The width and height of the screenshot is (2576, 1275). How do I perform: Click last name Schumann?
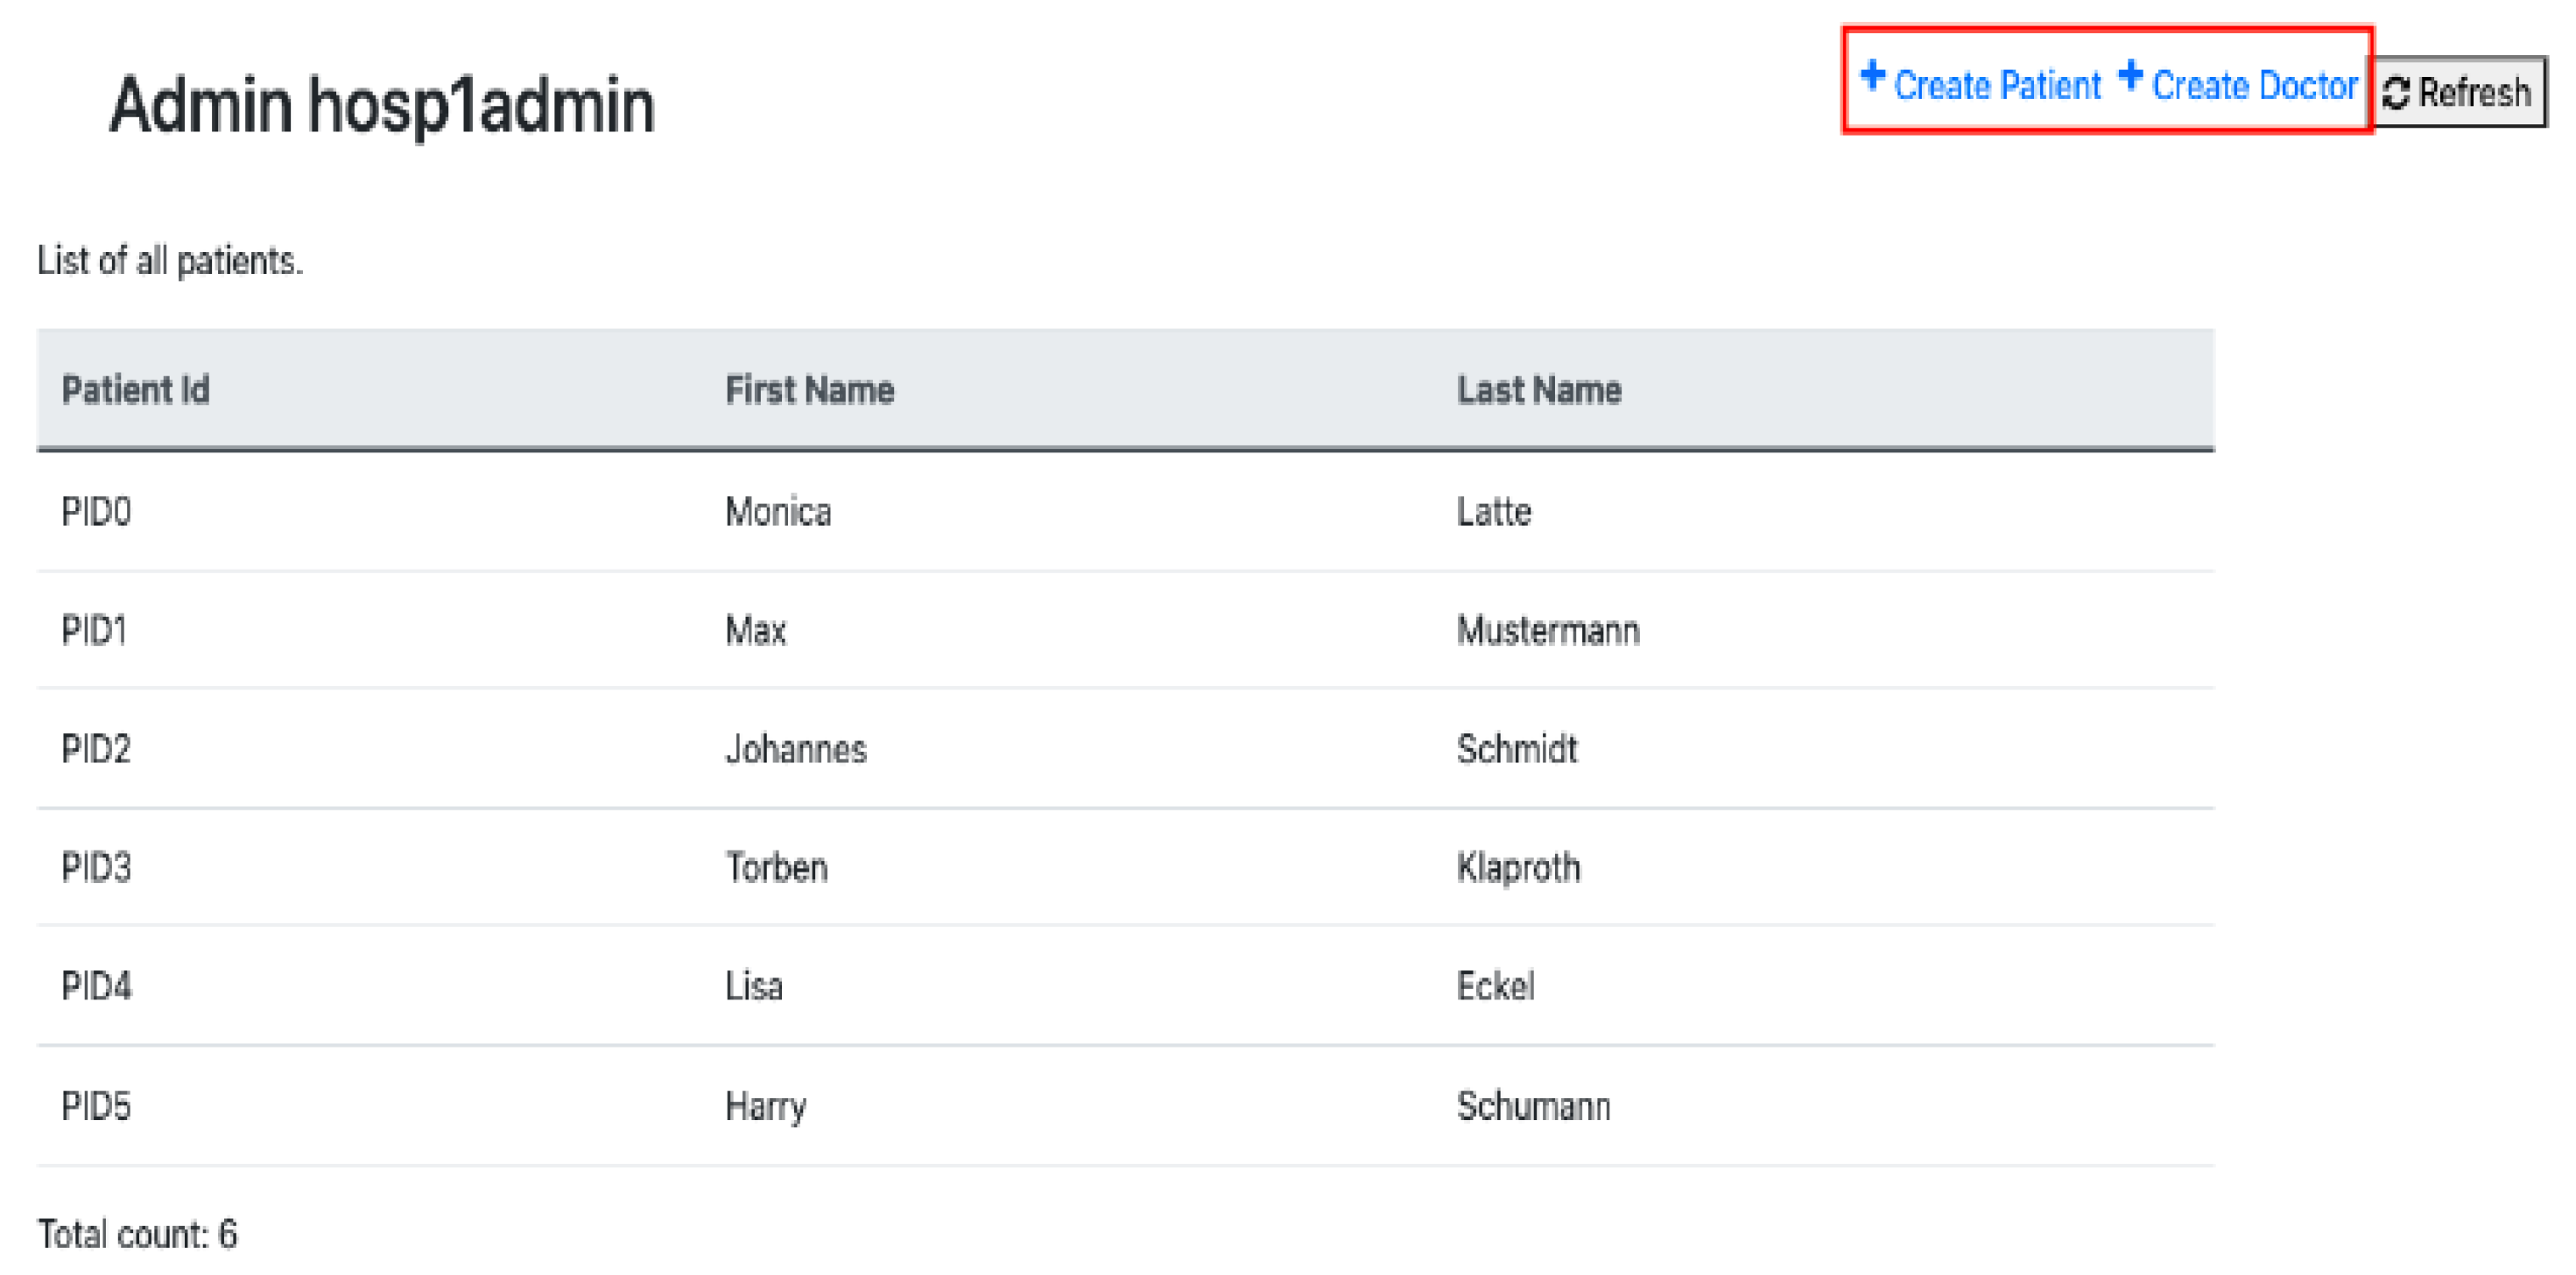[x=1533, y=1106]
